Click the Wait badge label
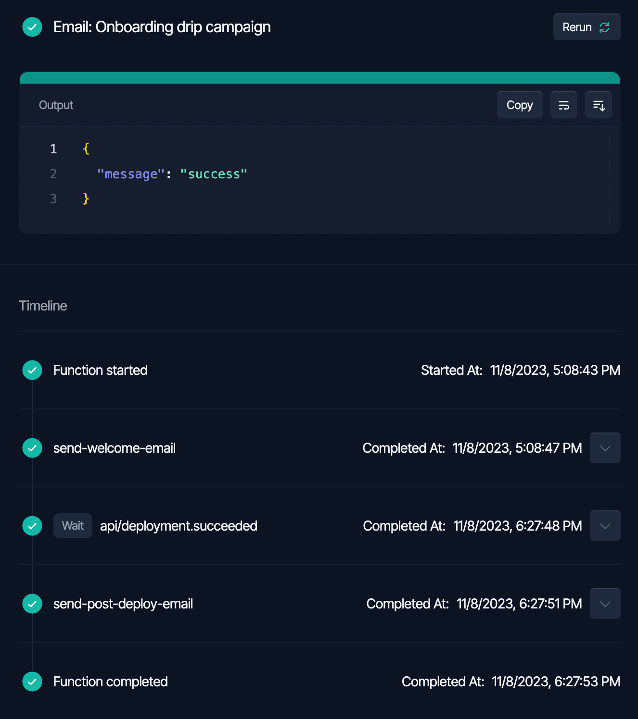 coord(73,526)
